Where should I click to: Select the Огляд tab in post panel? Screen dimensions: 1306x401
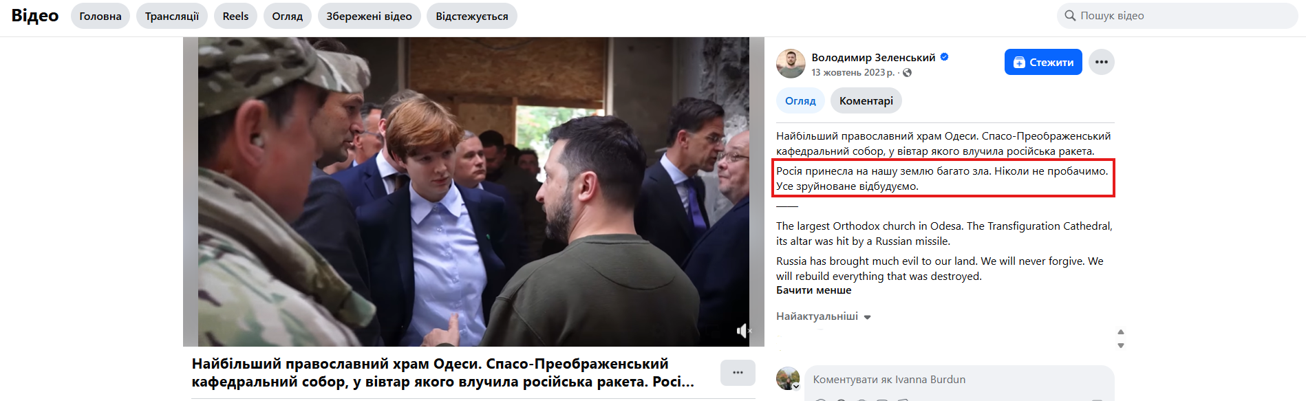[800, 100]
